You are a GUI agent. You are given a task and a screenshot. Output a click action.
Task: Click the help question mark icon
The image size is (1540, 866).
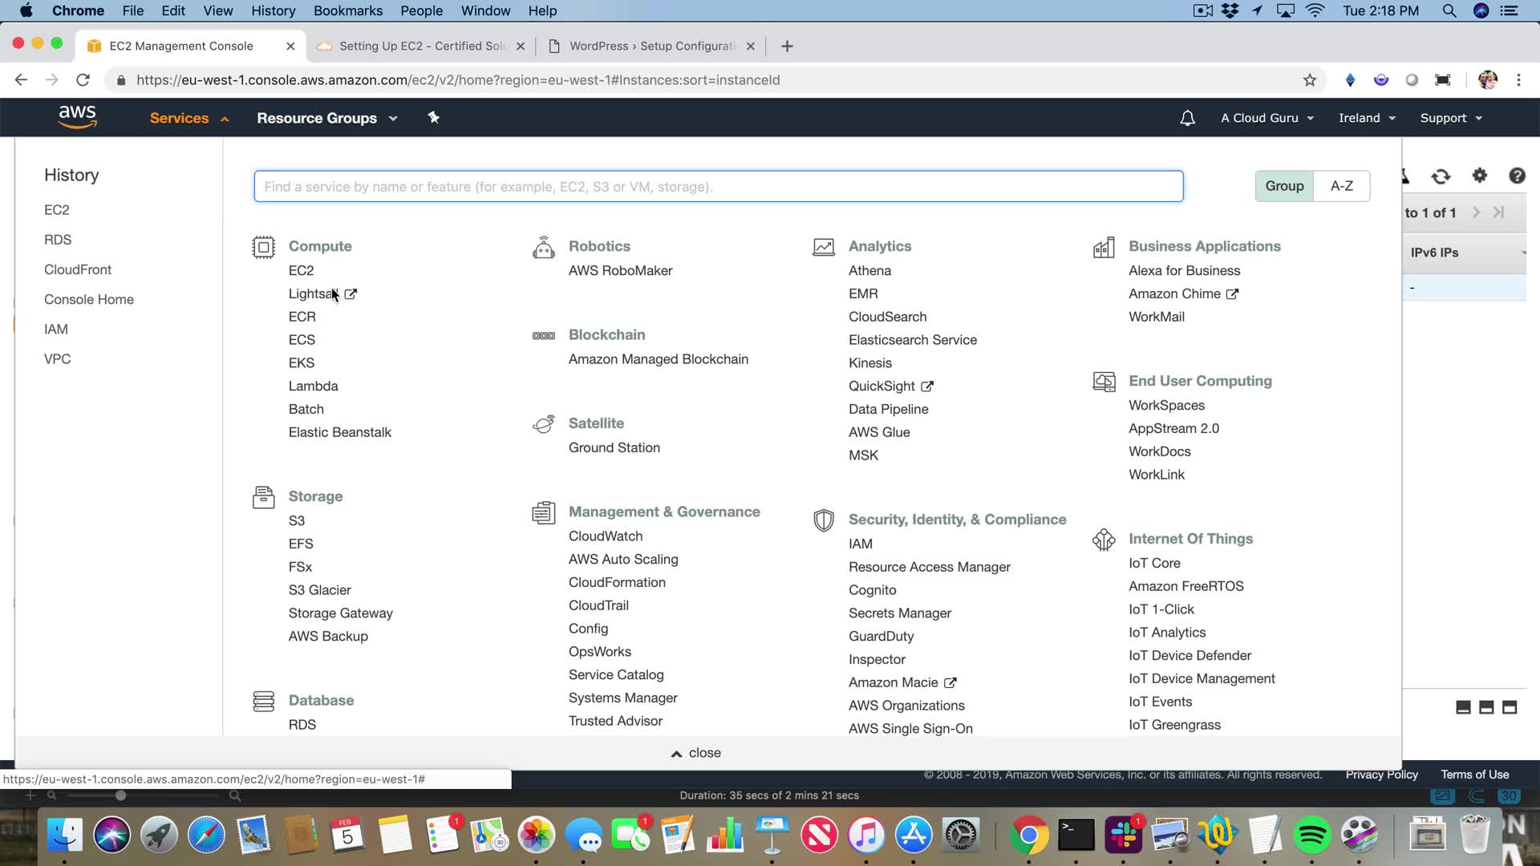tap(1516, 176)
